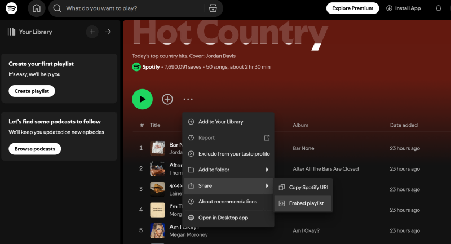Click the plus icon in Your Library
This screenshot has height=244, width=451.
pyautogui.click(x=92, y=32)
